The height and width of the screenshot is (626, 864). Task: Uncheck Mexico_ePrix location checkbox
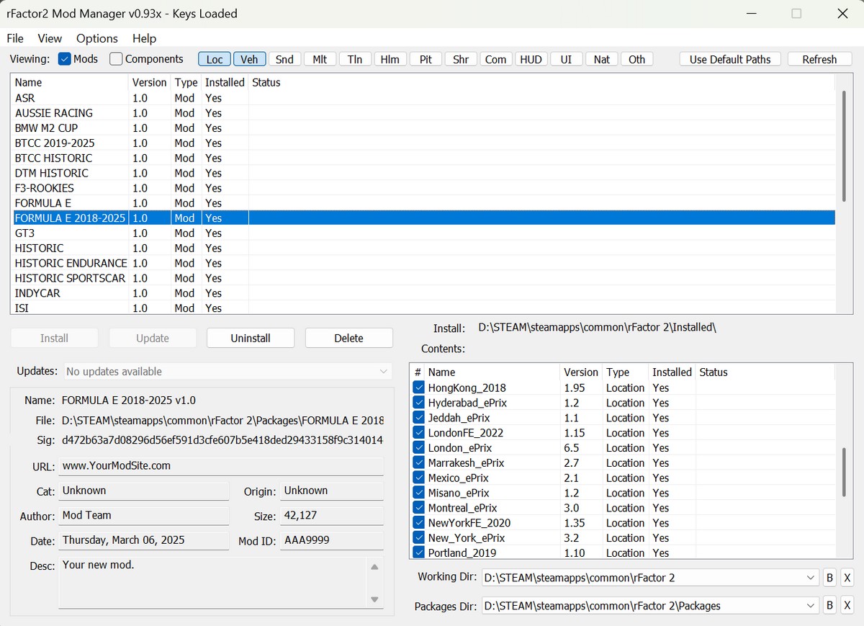pyautogui.click(x=419, y=478)
